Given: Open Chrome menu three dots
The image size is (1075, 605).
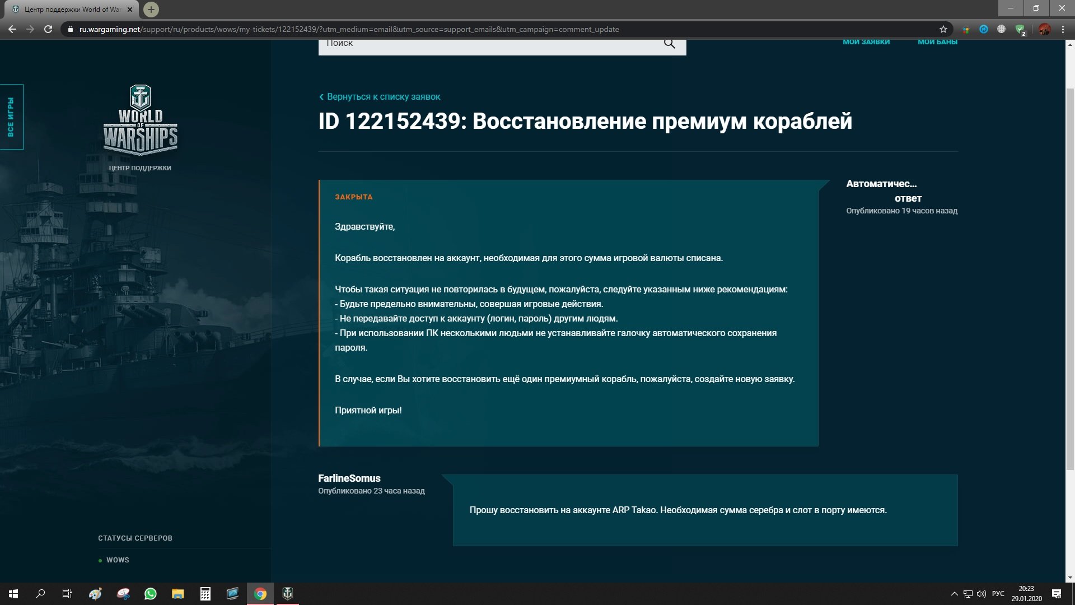Looking at the screenshot, I should [1063, 29].
